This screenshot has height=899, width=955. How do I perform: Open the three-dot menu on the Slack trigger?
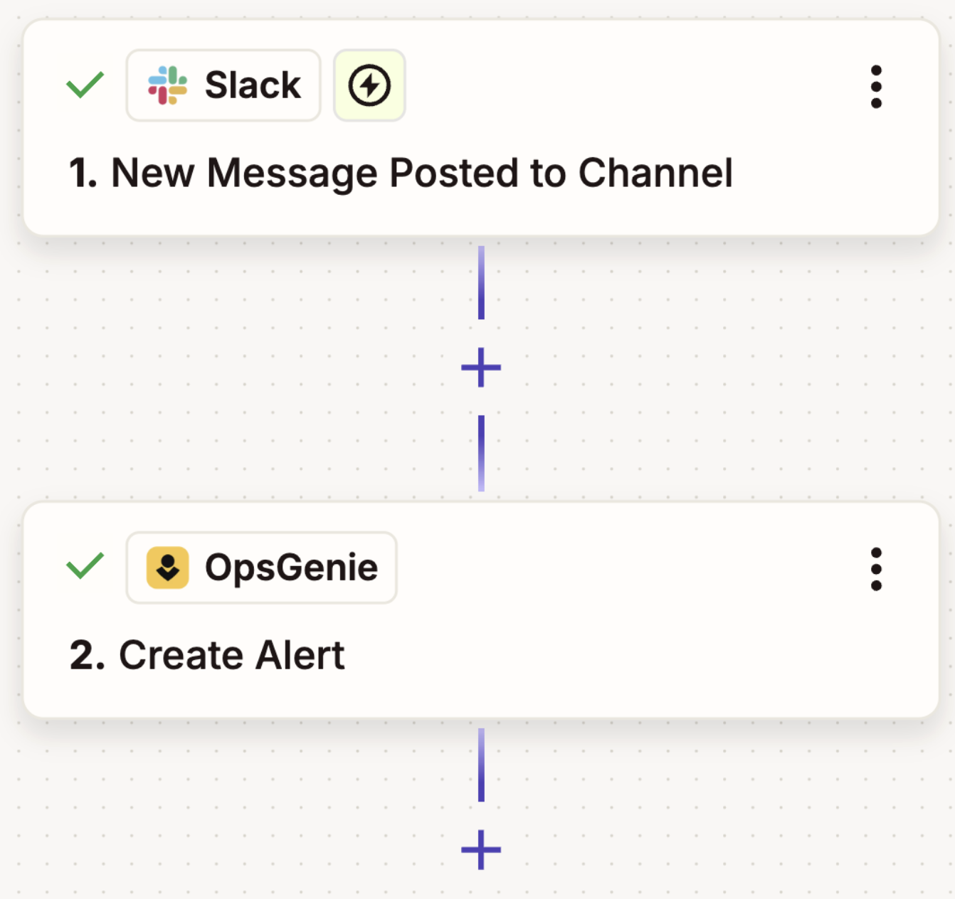pyautogui.click(x=876, y=85)
